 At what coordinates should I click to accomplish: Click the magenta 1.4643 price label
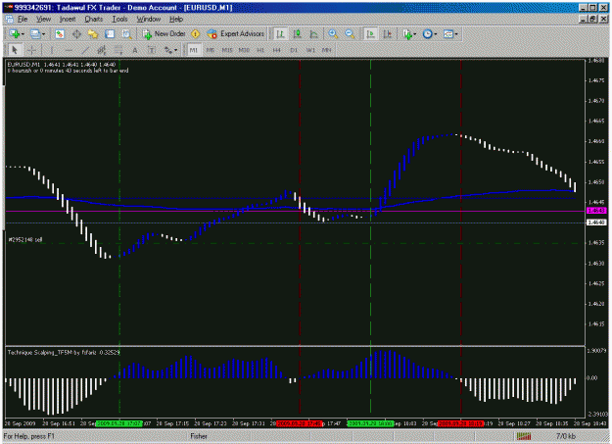[x=596, y=211]
